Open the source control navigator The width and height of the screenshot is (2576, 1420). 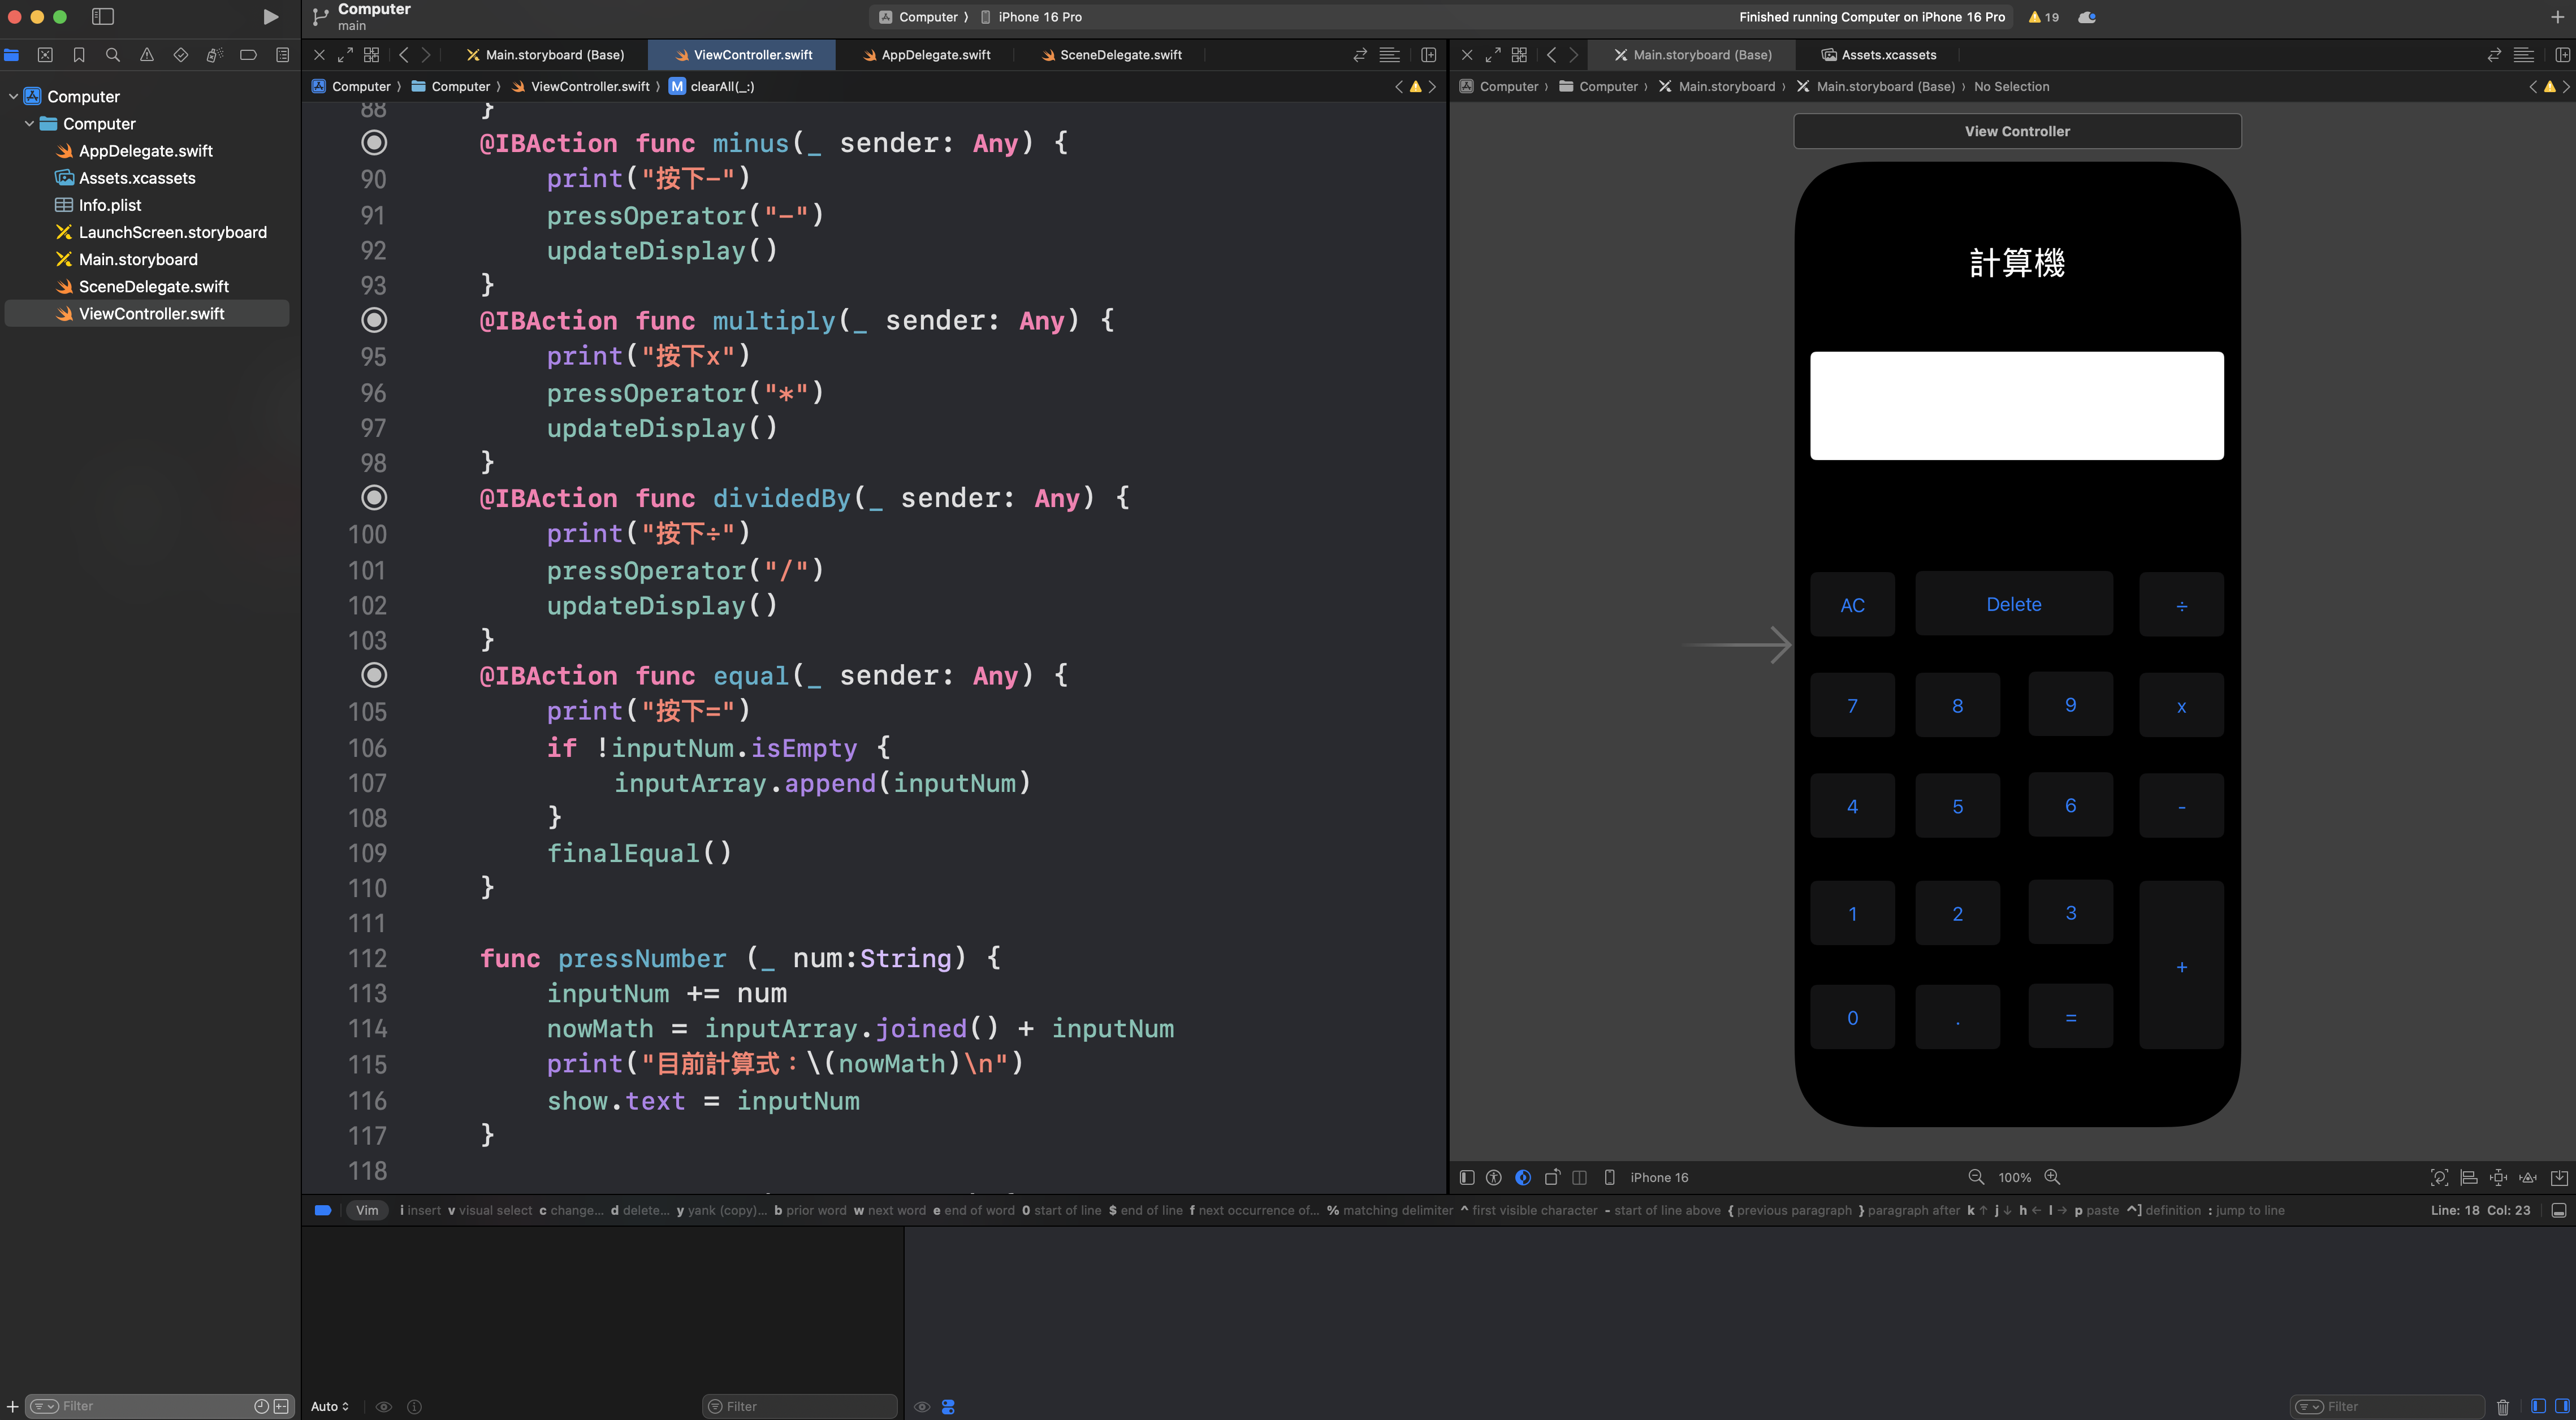coord(45,55)
